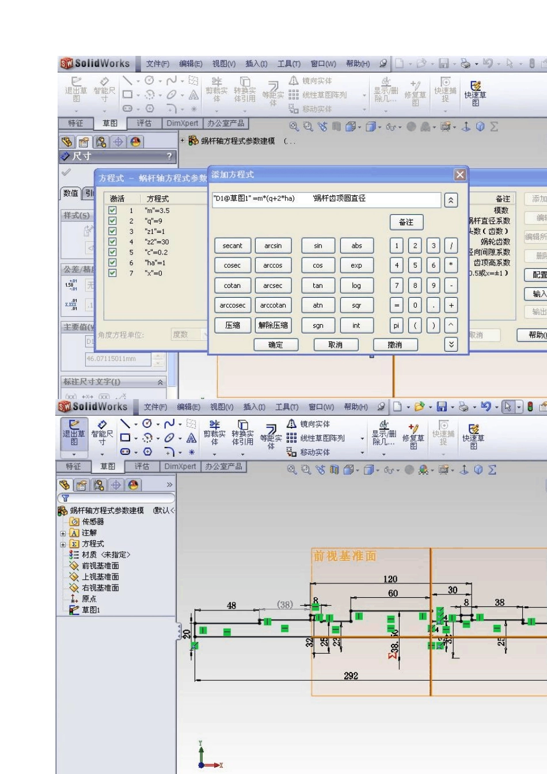547x774 pixels.
Task: Uncheck equation 5 "c"=0.2 checkbox
Action: coord(112,252)
